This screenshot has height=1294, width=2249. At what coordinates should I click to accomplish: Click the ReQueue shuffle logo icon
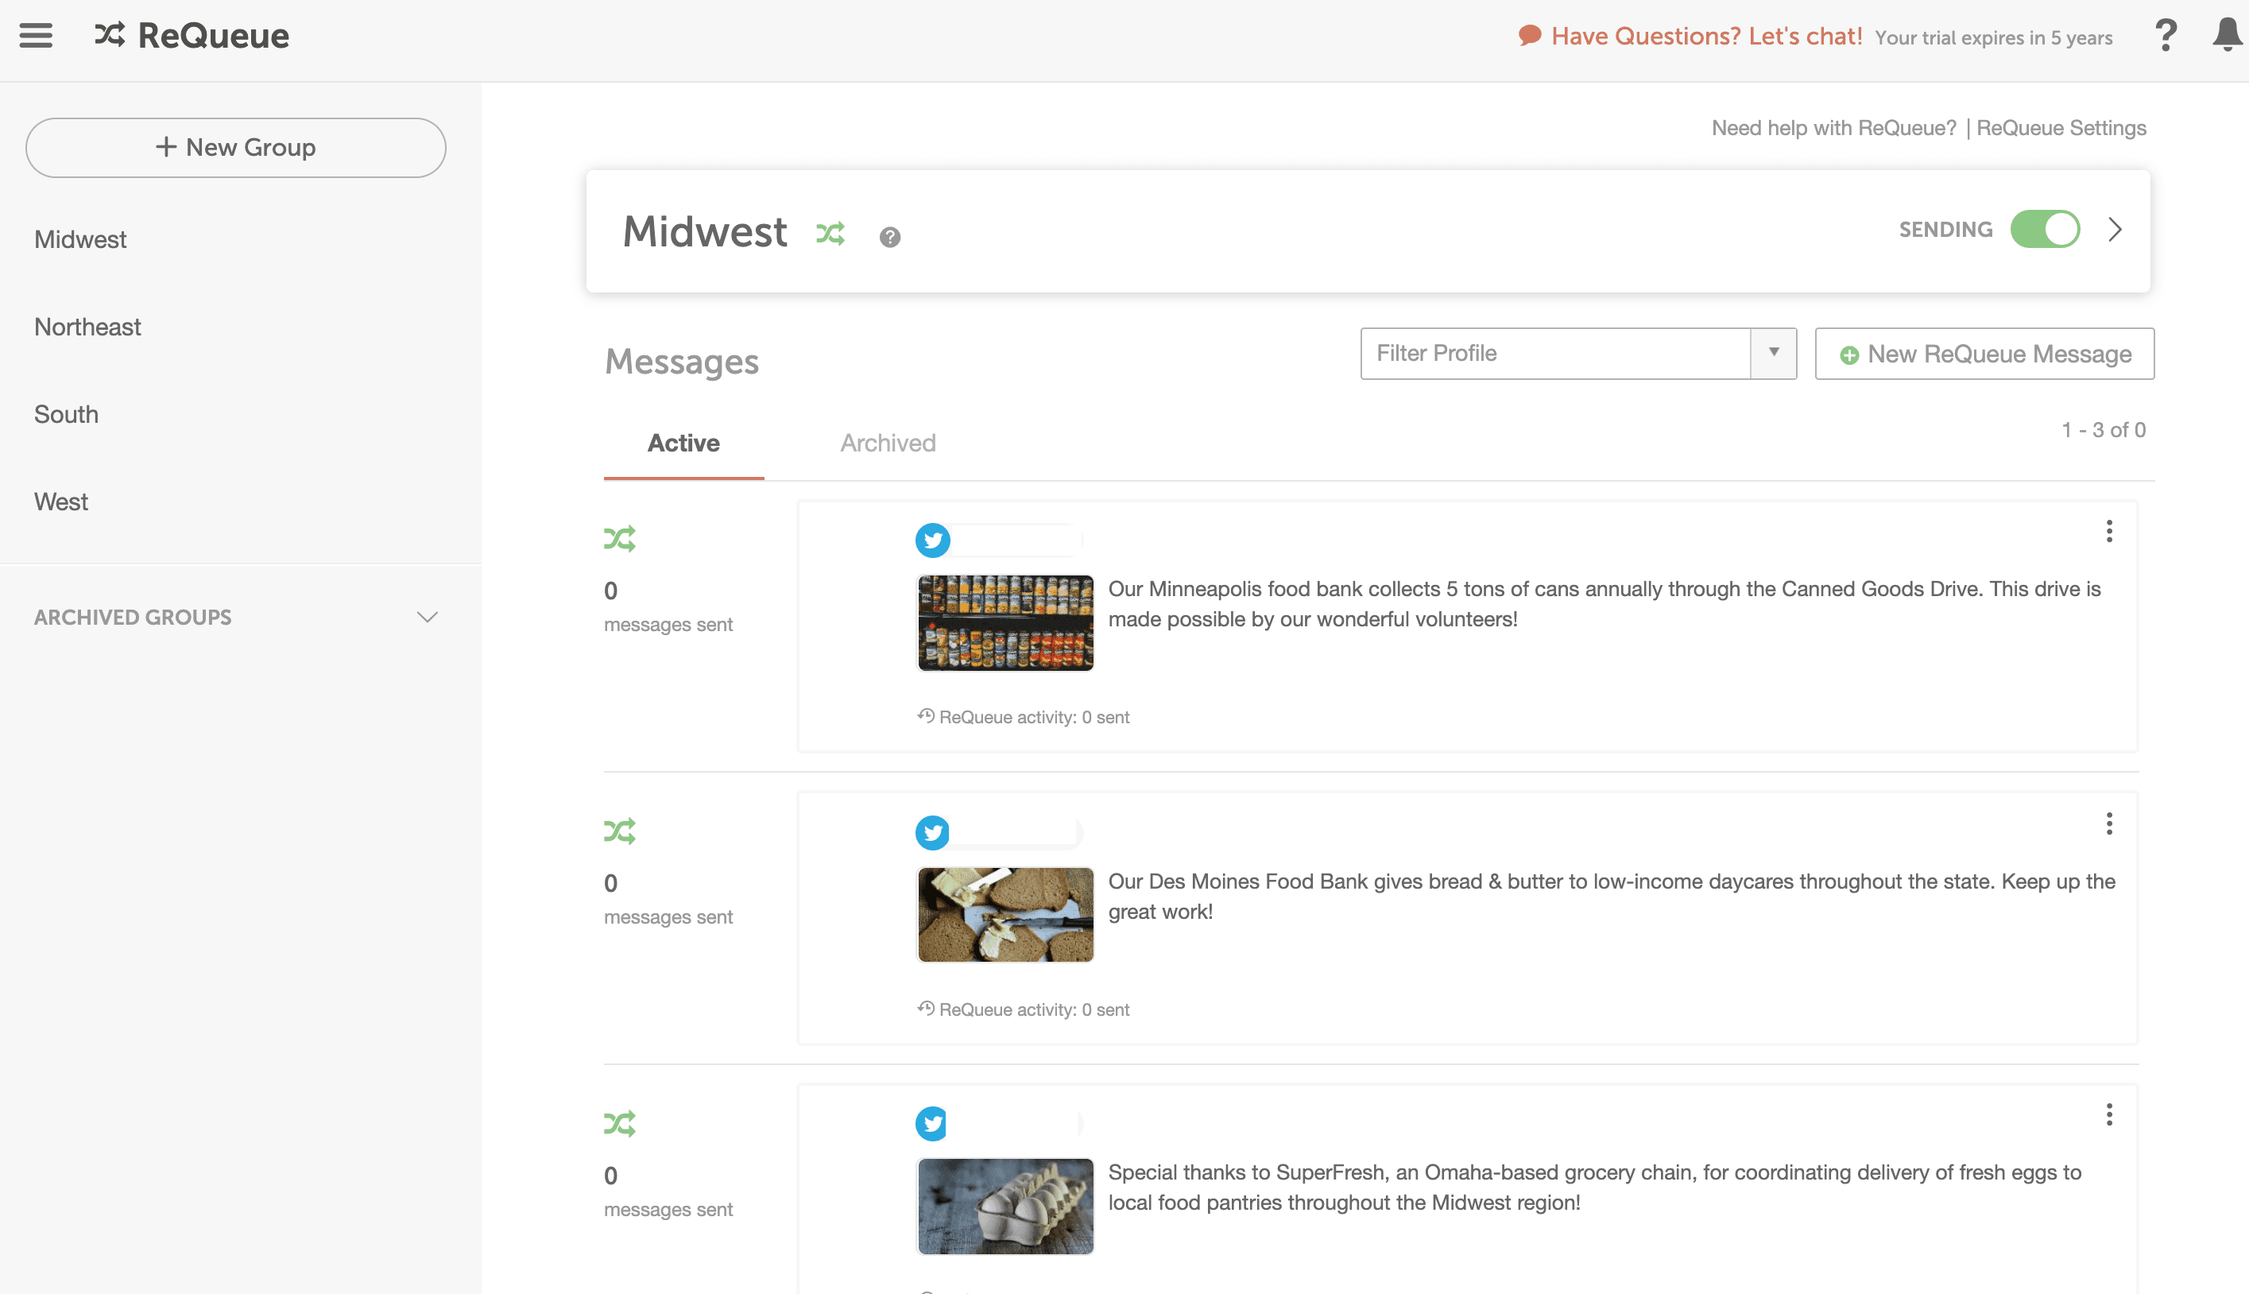click(x=110, y=36)
